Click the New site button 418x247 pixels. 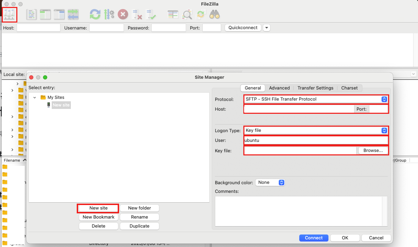pos(99,208)
